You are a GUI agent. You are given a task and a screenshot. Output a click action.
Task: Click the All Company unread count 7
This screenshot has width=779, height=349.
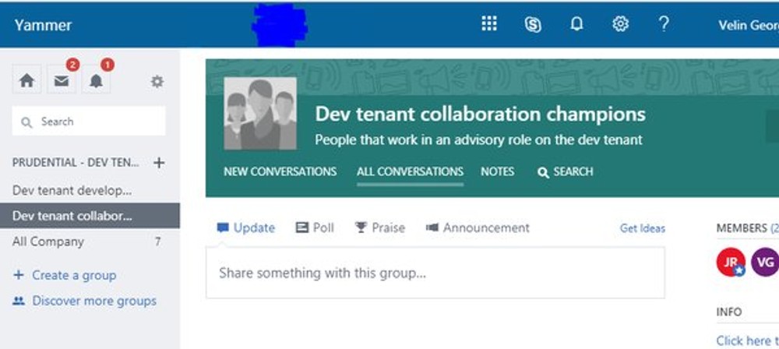[x=157, y=241]
